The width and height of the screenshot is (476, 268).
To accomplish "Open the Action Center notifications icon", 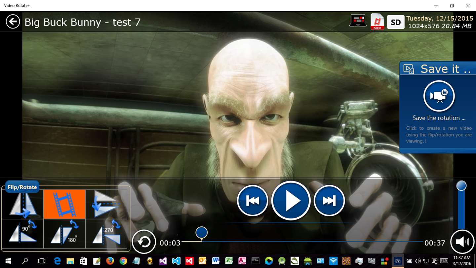I will (435, 261).
